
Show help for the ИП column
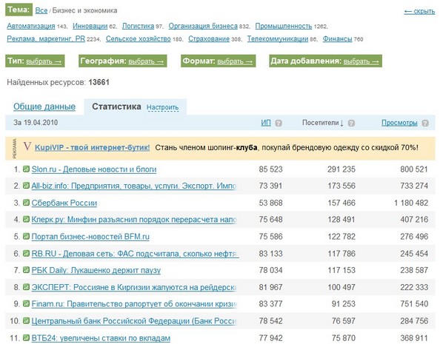pyautogui.click(x=279, y=123)
